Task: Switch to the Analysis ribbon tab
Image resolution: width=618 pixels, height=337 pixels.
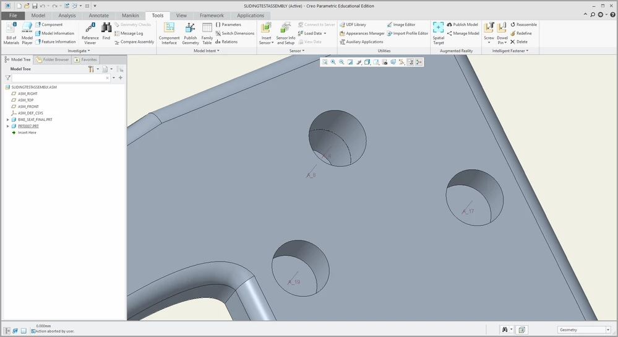Action: [67, 15]
